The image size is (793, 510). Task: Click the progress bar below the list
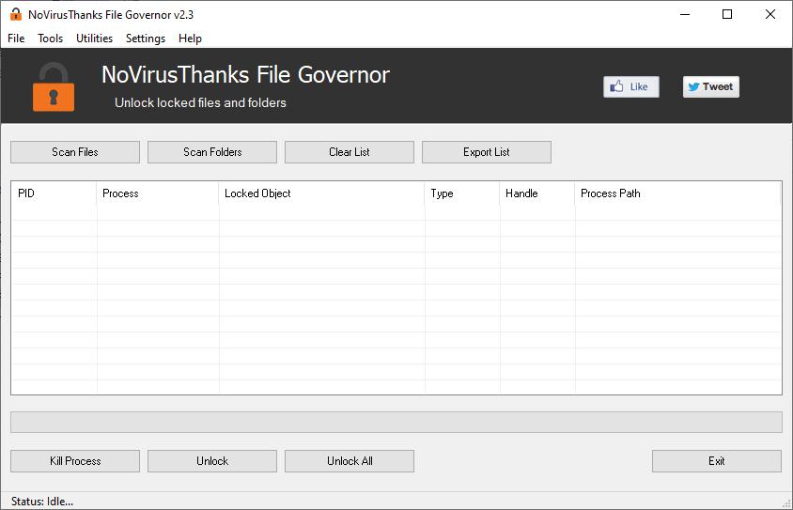(x=396, y=422)
